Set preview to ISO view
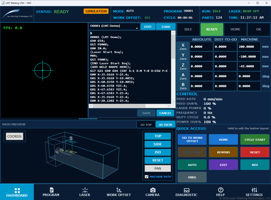271x200 pixels. click(x=158, y=152)
